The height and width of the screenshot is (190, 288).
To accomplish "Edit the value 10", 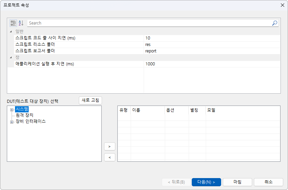I will point(212,38).
